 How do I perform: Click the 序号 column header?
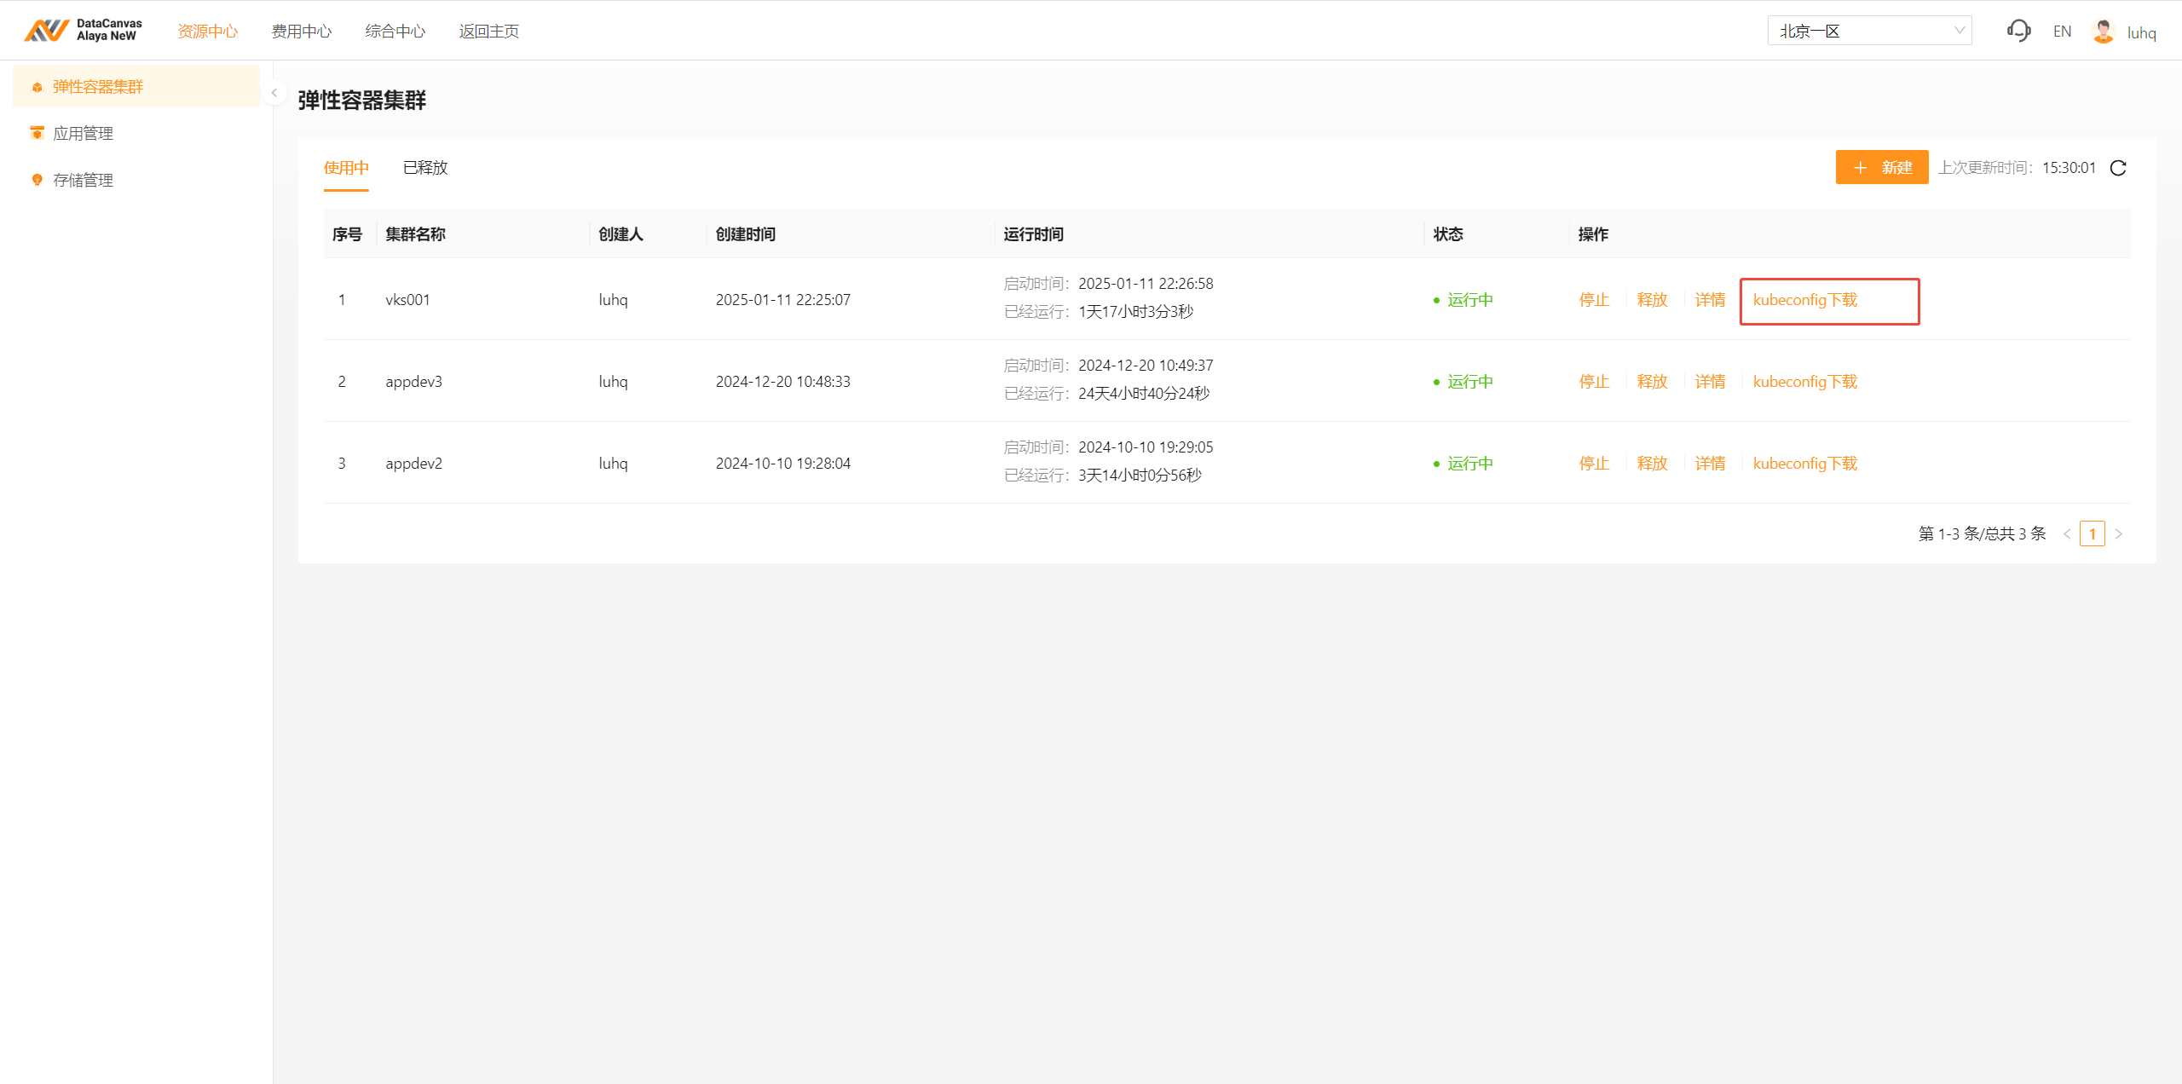[x=347, y=234]
